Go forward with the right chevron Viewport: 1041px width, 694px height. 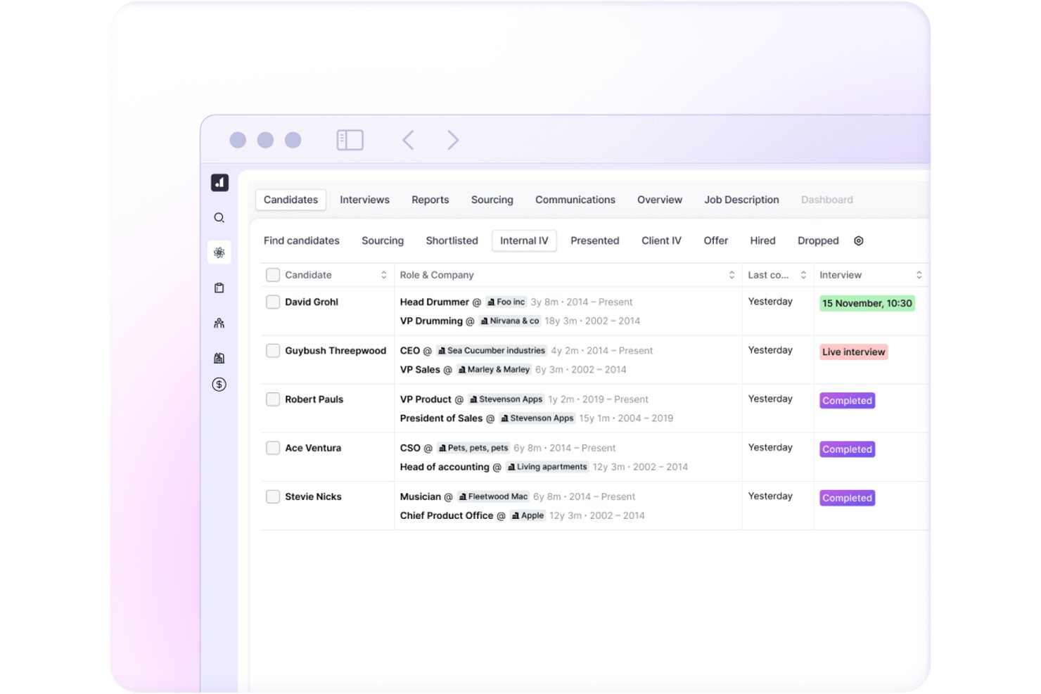(453, 140)
